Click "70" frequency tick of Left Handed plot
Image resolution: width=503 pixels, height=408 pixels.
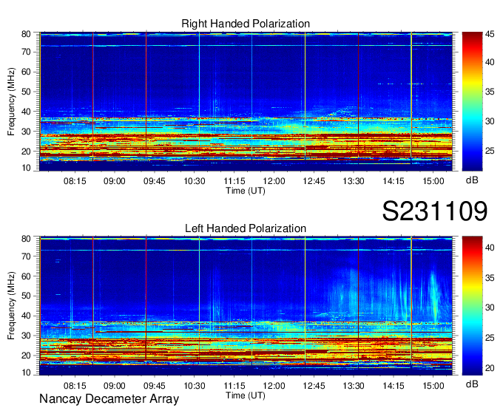pyautogui.click(x=26, y=256)
